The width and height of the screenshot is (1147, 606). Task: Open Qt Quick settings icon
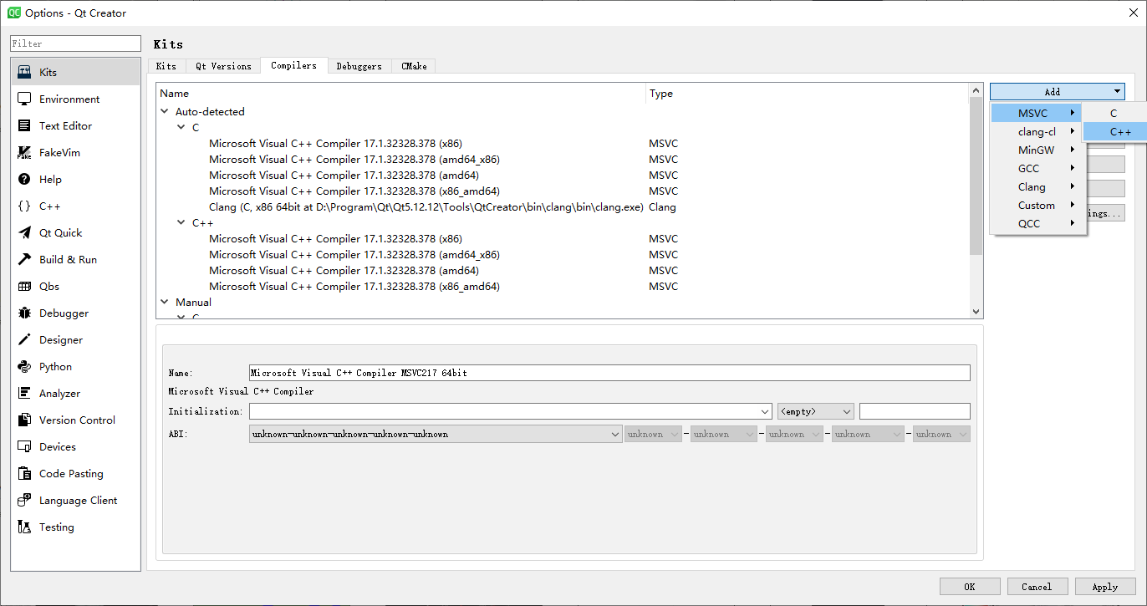(x=24, y=232)
